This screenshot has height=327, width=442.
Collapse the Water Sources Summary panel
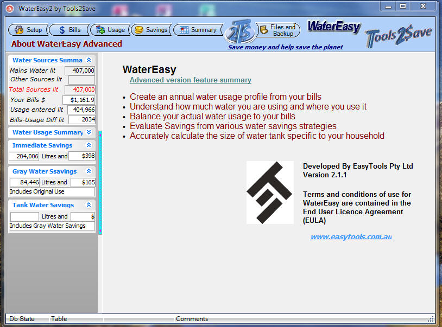pos(89,60)
